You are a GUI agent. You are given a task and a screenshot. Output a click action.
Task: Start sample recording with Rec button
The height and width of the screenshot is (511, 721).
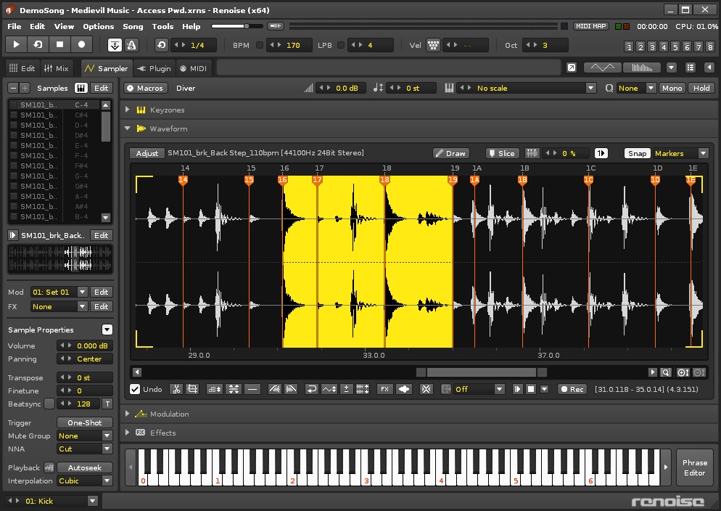(572, 389)
